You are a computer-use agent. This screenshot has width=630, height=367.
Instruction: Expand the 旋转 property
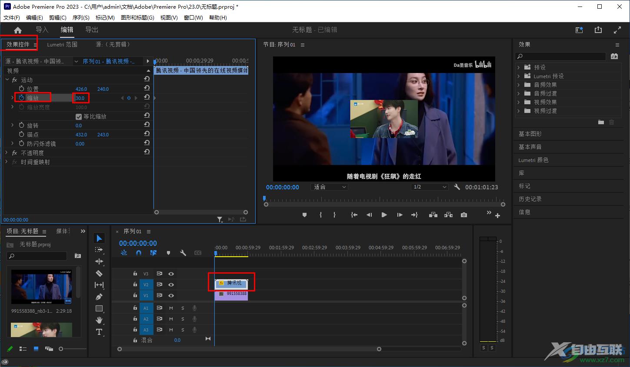(x=12, y=125)
